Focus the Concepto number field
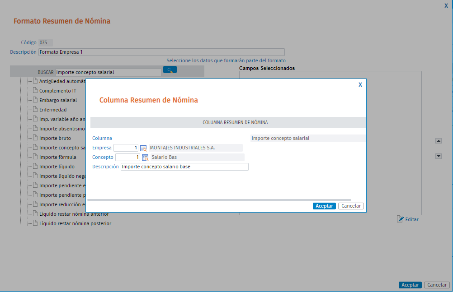Screen dimensions: 453x292 pyautogui.click(x=127, y=157)
